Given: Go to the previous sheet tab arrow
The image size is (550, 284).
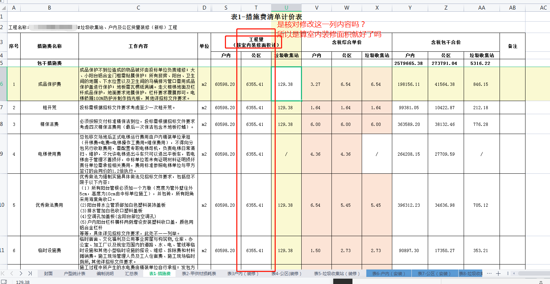Looking at the screenshot, I should click(x=12, y=273).
